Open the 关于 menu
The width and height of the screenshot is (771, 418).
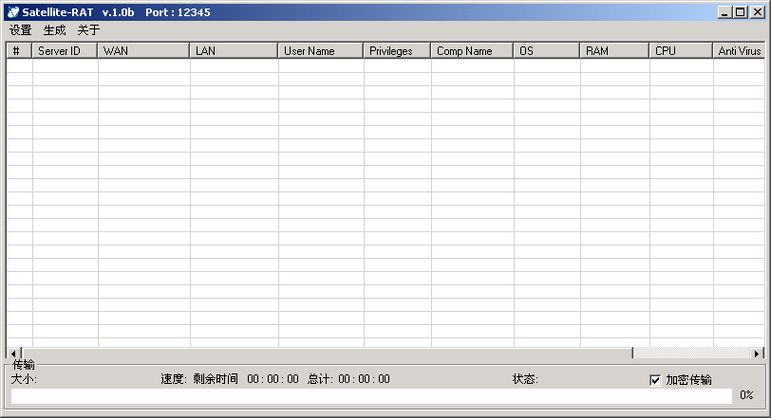pos(88,30)
